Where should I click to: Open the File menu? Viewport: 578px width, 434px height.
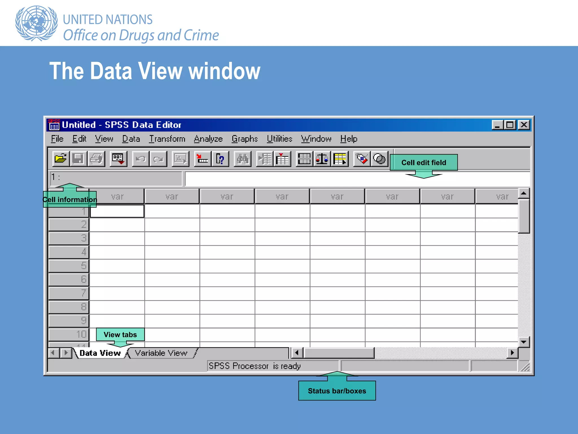click(57, 139)
